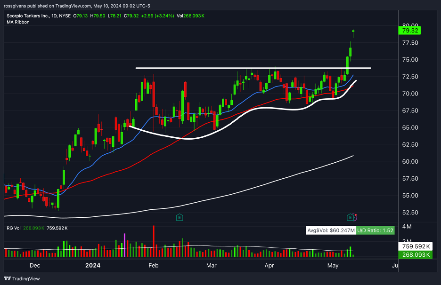This screenshot has width=441, height=285.
Task: Click the May earnings E marker
Action: point(350,217)
